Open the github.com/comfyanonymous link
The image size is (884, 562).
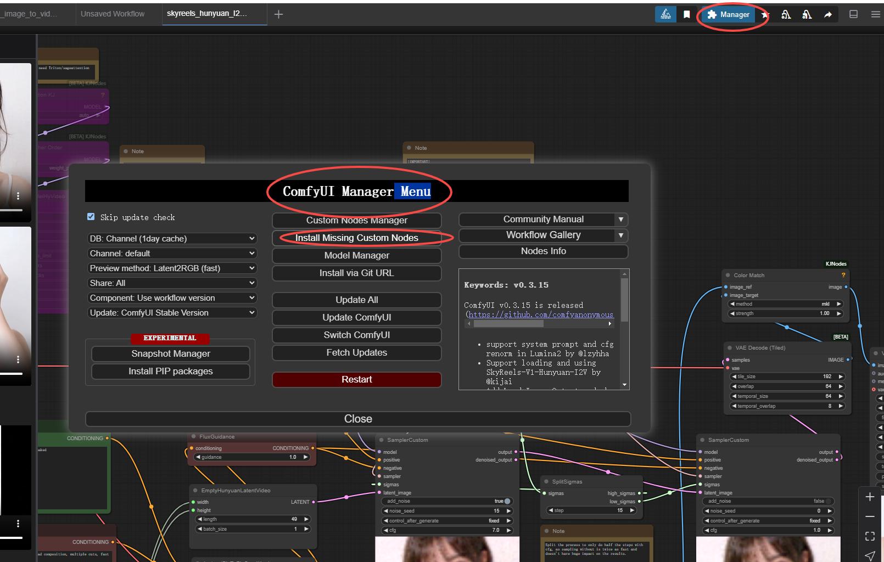click(541, 314)
